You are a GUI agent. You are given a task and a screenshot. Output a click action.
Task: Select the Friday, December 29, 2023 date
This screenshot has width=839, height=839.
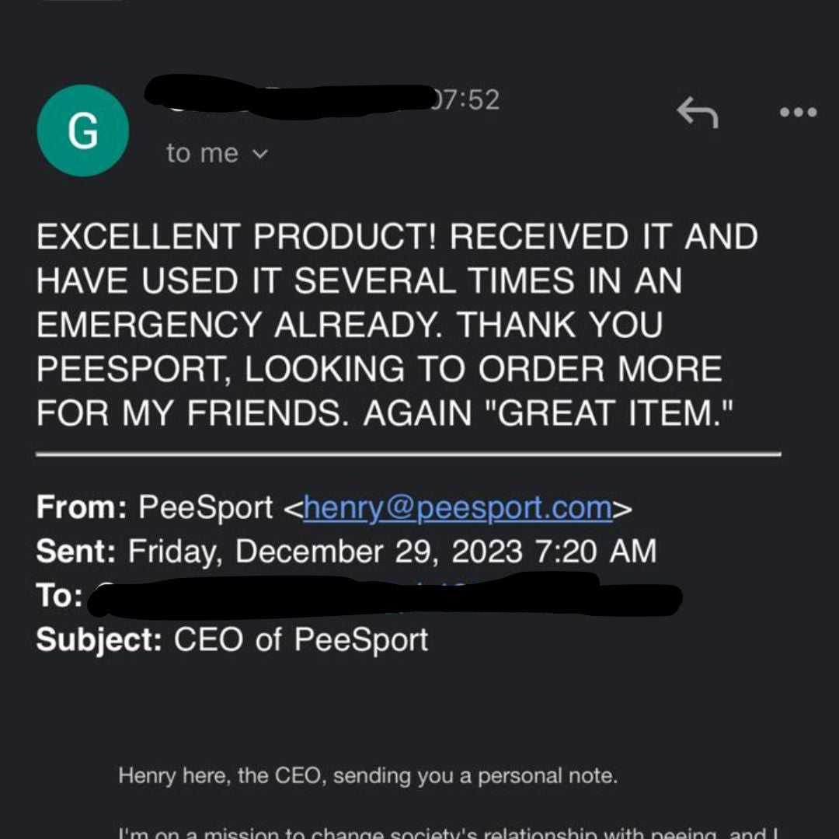(325, 552)
